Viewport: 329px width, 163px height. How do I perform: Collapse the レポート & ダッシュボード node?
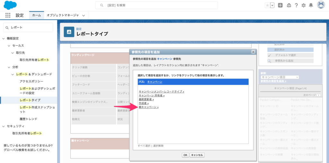coord(13,74)
